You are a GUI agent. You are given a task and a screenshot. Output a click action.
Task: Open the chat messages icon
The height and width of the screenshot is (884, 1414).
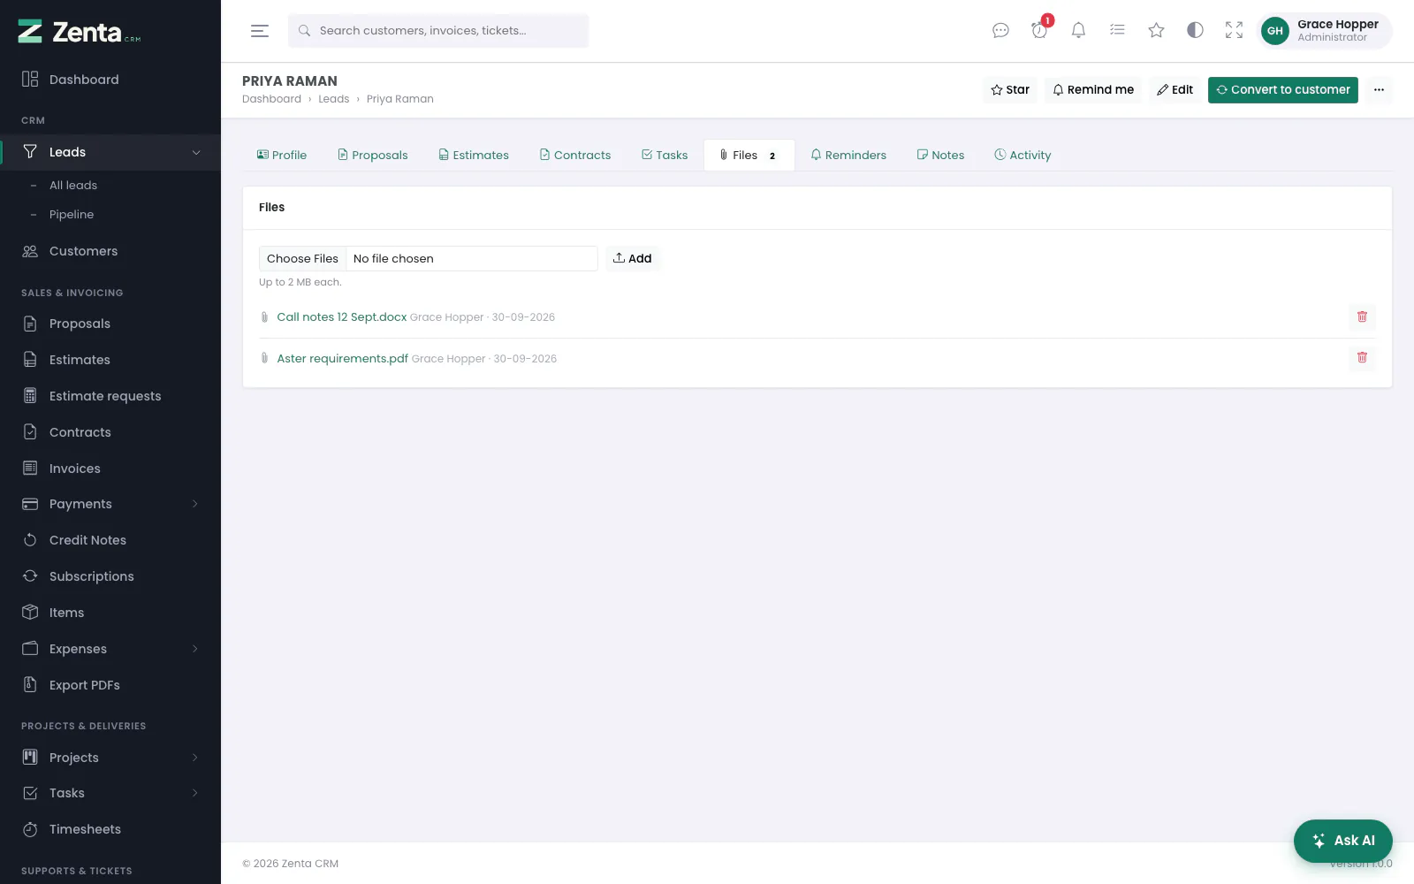coord(1000,31)
